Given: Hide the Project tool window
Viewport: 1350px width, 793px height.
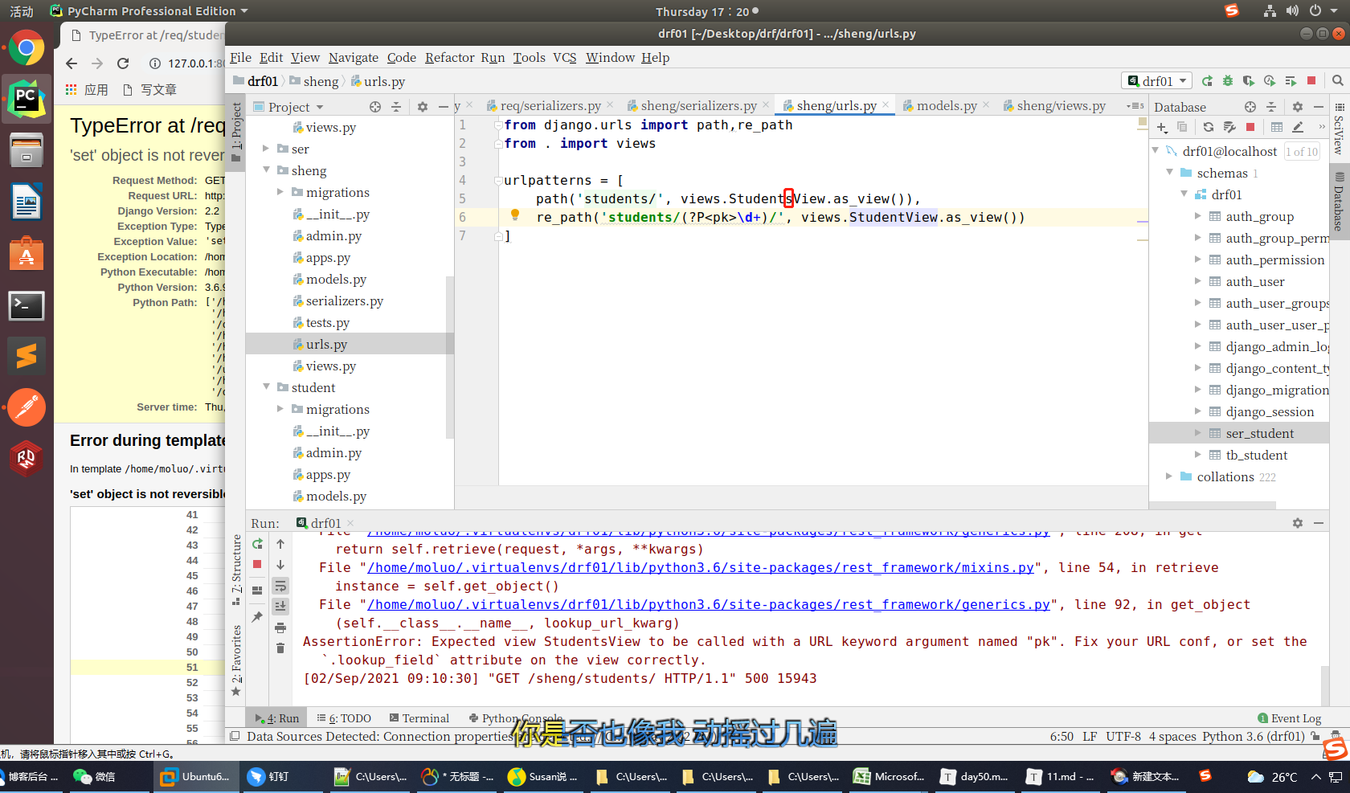Looking at the screenshot, I should pos(443,107).
